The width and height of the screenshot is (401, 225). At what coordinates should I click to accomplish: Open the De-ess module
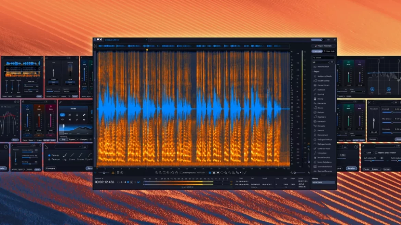point(319,108)
